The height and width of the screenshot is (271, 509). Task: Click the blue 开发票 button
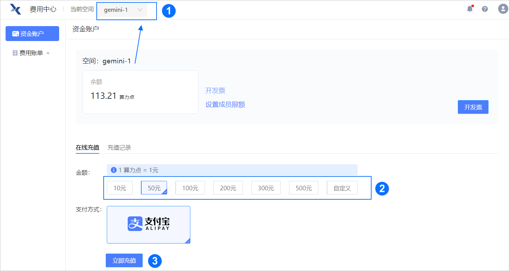point(473,107)
